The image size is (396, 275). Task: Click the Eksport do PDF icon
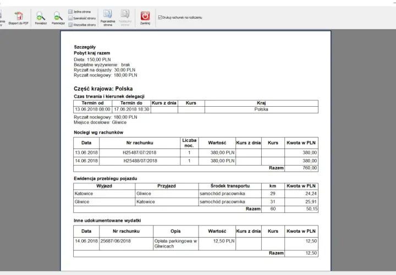click(x=19, y=16)
